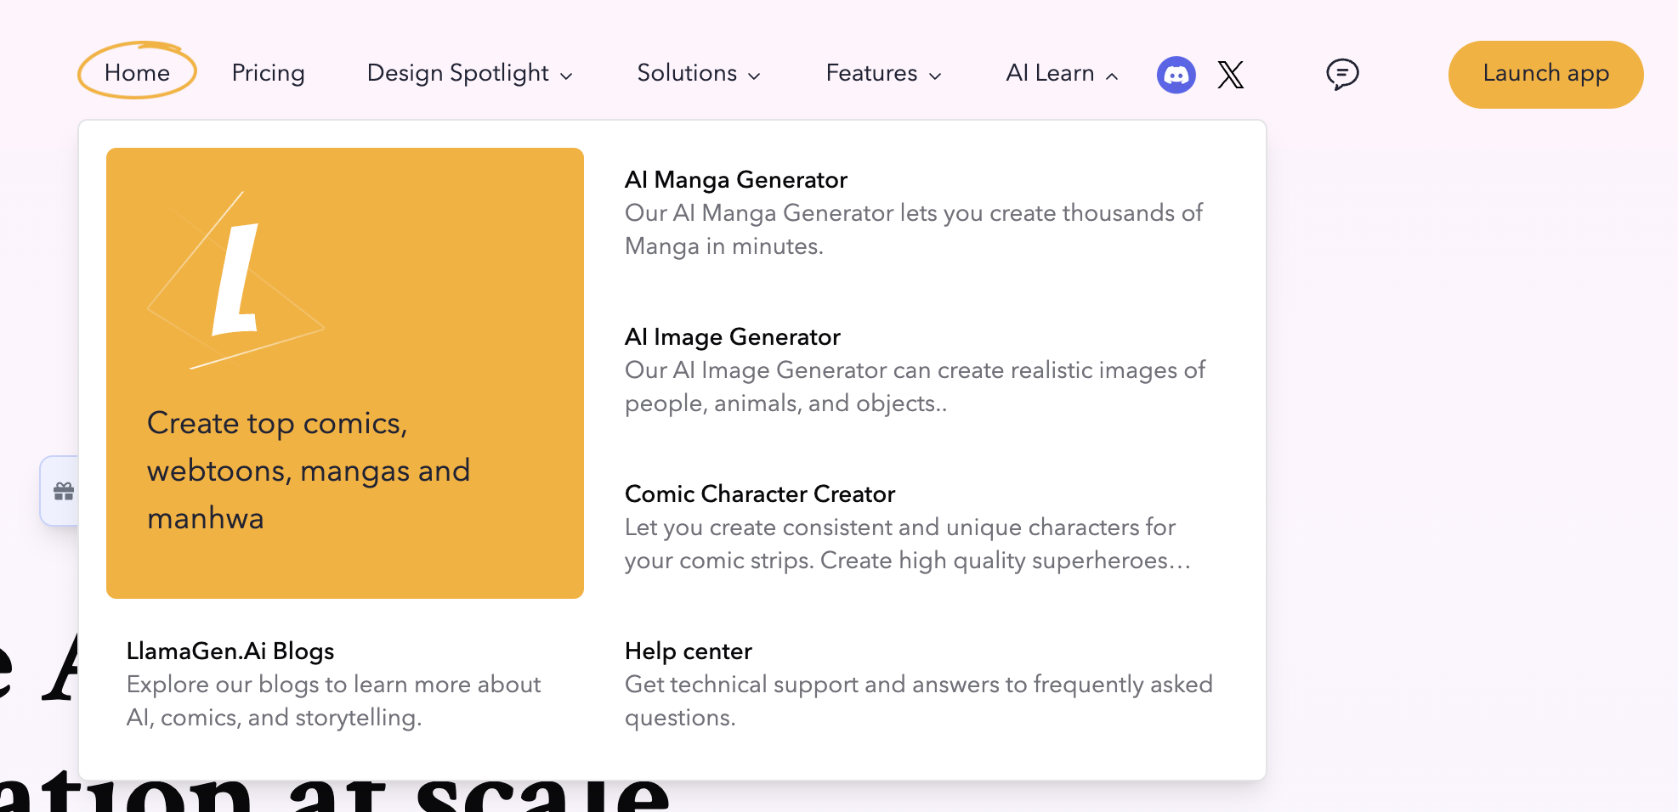Select the AI Learn menu label
The height and width of the screenshot is (812, 1678).
pos(1049,74)
